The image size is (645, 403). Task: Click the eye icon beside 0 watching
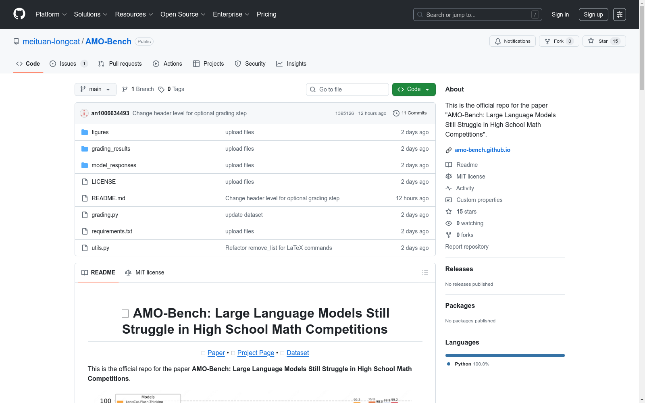pos(449,223)
